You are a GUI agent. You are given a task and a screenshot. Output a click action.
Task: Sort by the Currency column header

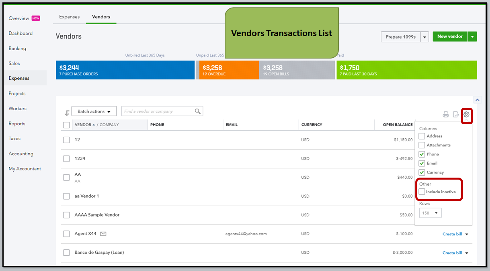312,125
